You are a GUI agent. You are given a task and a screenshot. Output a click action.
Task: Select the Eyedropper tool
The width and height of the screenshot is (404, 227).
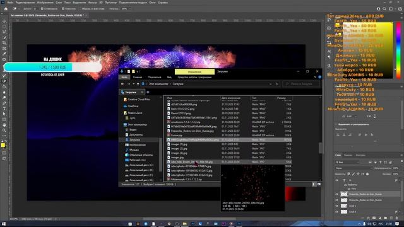(x=4, y=54)
